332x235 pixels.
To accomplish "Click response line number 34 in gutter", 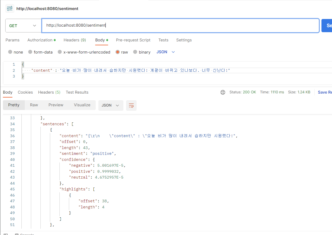I will coord(12,124).
